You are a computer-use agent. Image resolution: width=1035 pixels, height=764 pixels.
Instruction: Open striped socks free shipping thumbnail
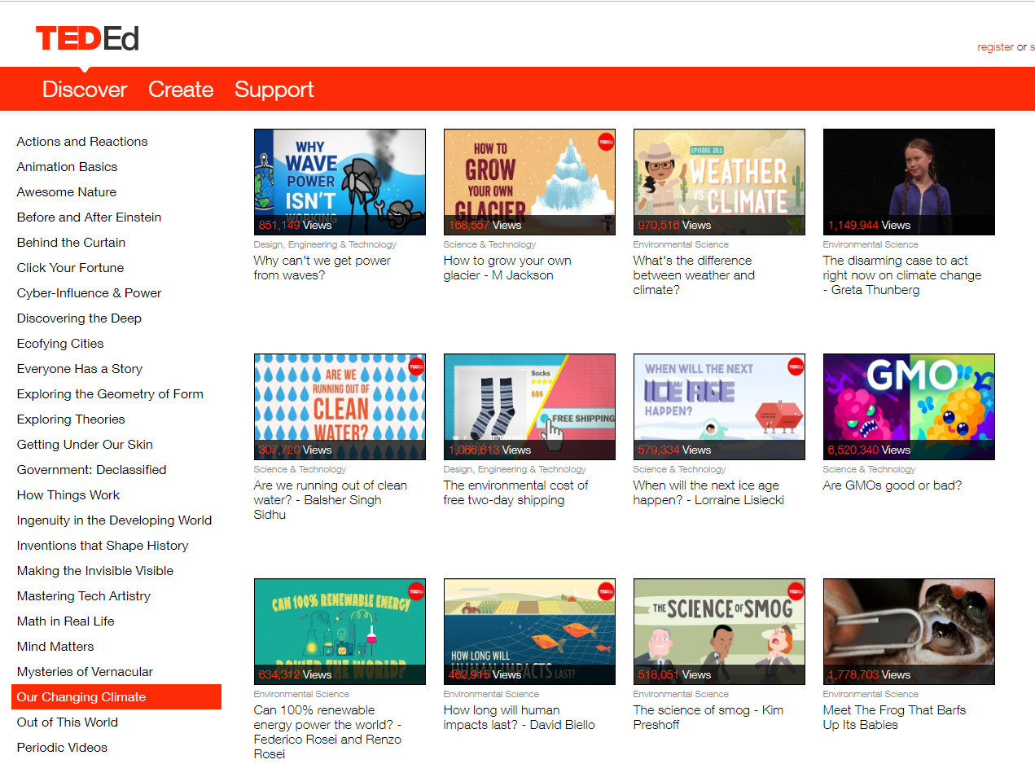tap(529, 406)
